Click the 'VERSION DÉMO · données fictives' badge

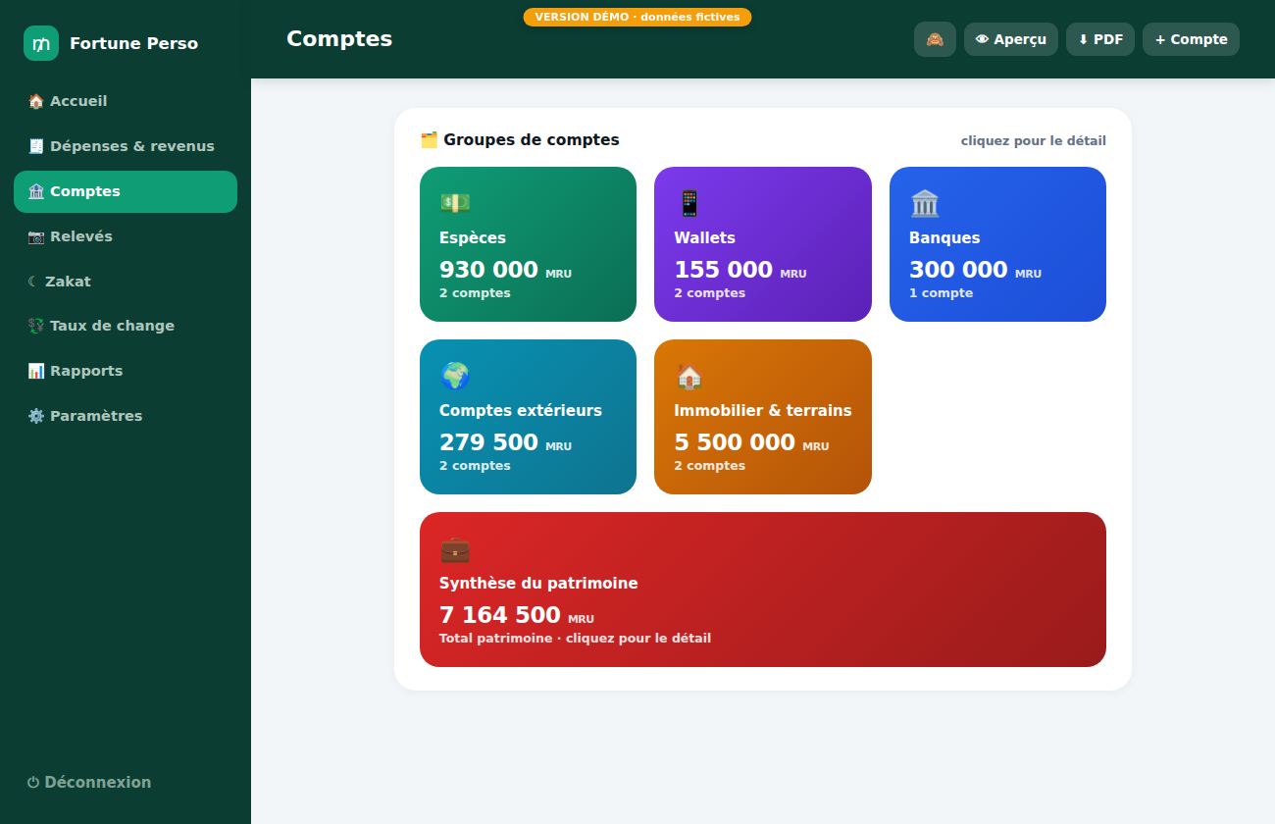click(x=637, y=17)
